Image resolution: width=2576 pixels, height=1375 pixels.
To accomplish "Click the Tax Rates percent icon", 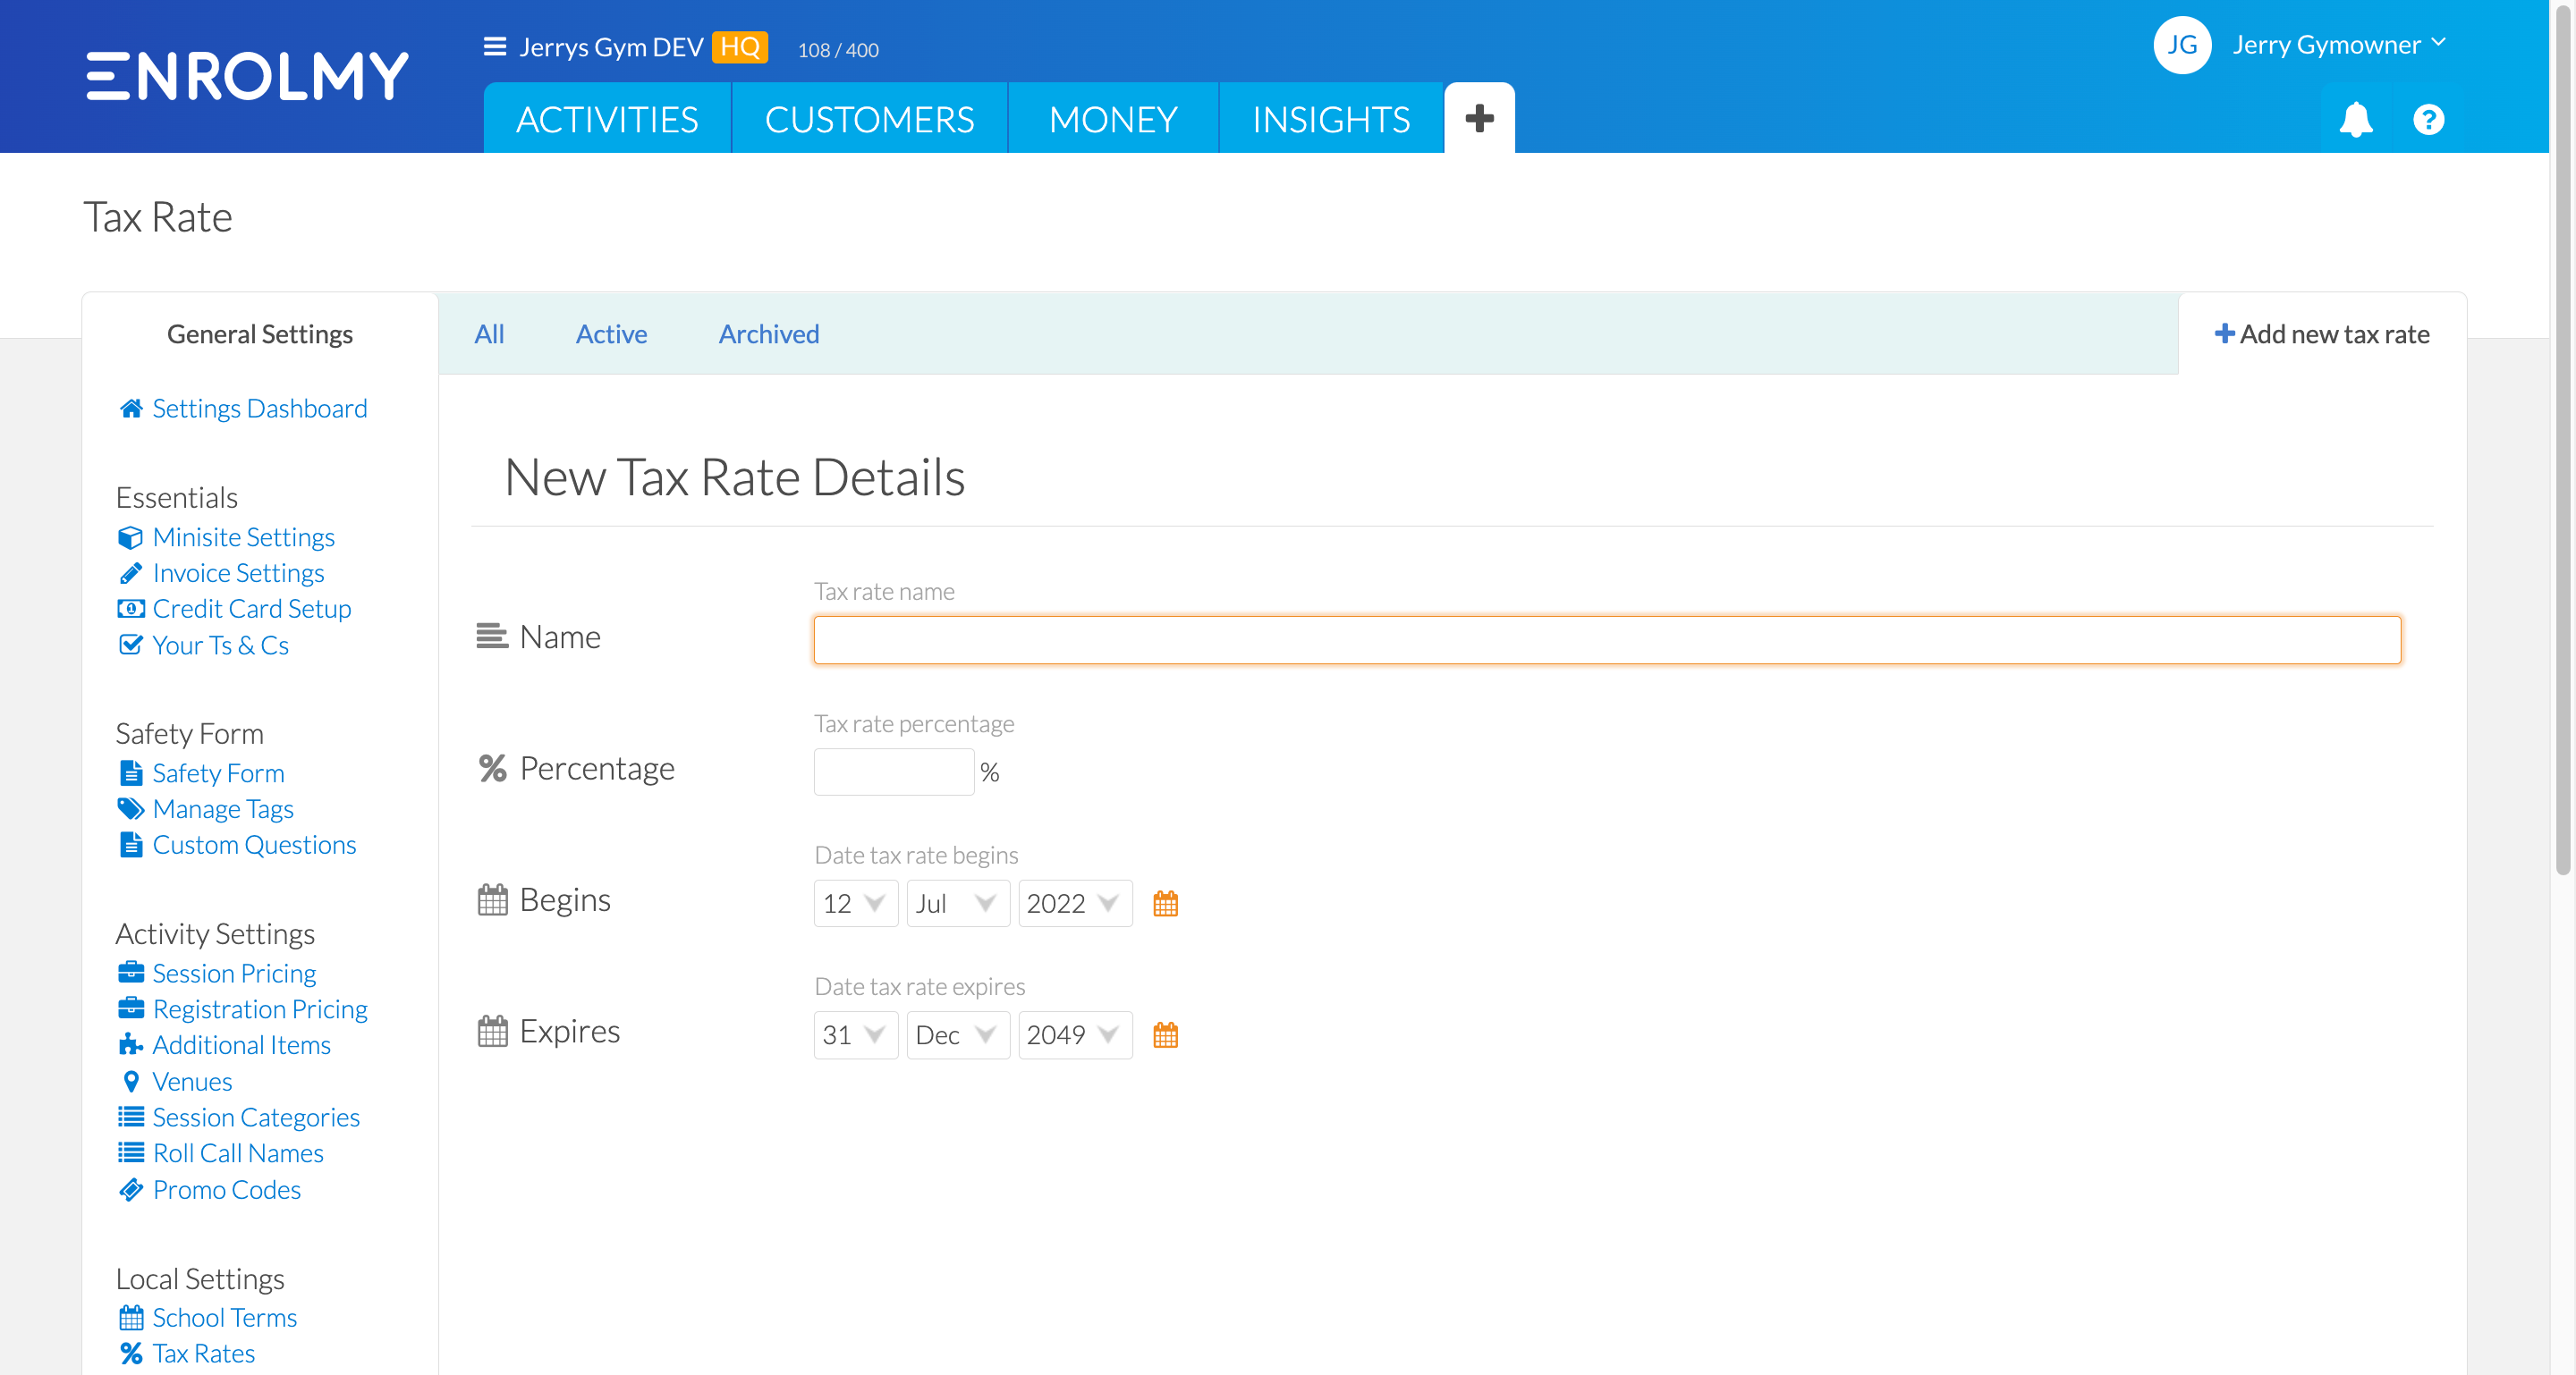I will 131,1354.
